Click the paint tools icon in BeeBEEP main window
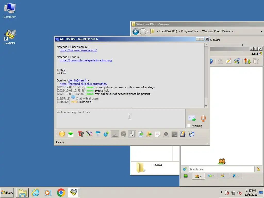The height and width of the screenshot is (198, 264). tap(237, 61)
